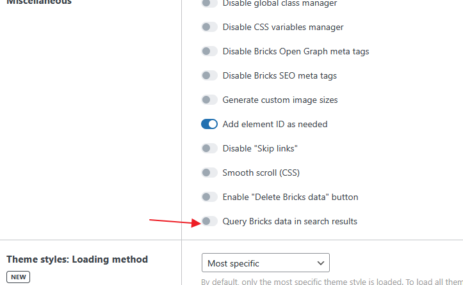The image size is (463, 285).
Task: Click the "Add element ID as needed" label text
Action: [x=275, y=124]
